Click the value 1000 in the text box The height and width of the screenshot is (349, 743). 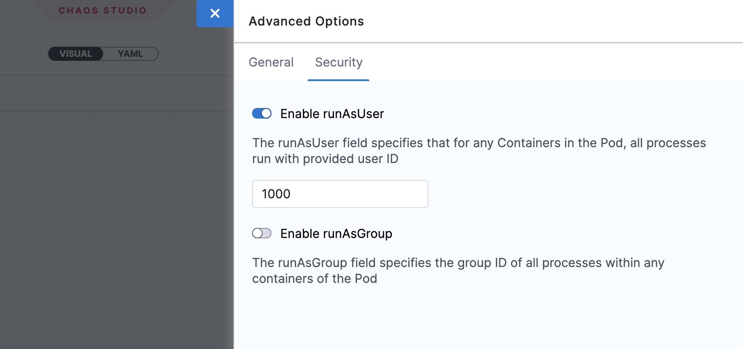coord(276,194)
